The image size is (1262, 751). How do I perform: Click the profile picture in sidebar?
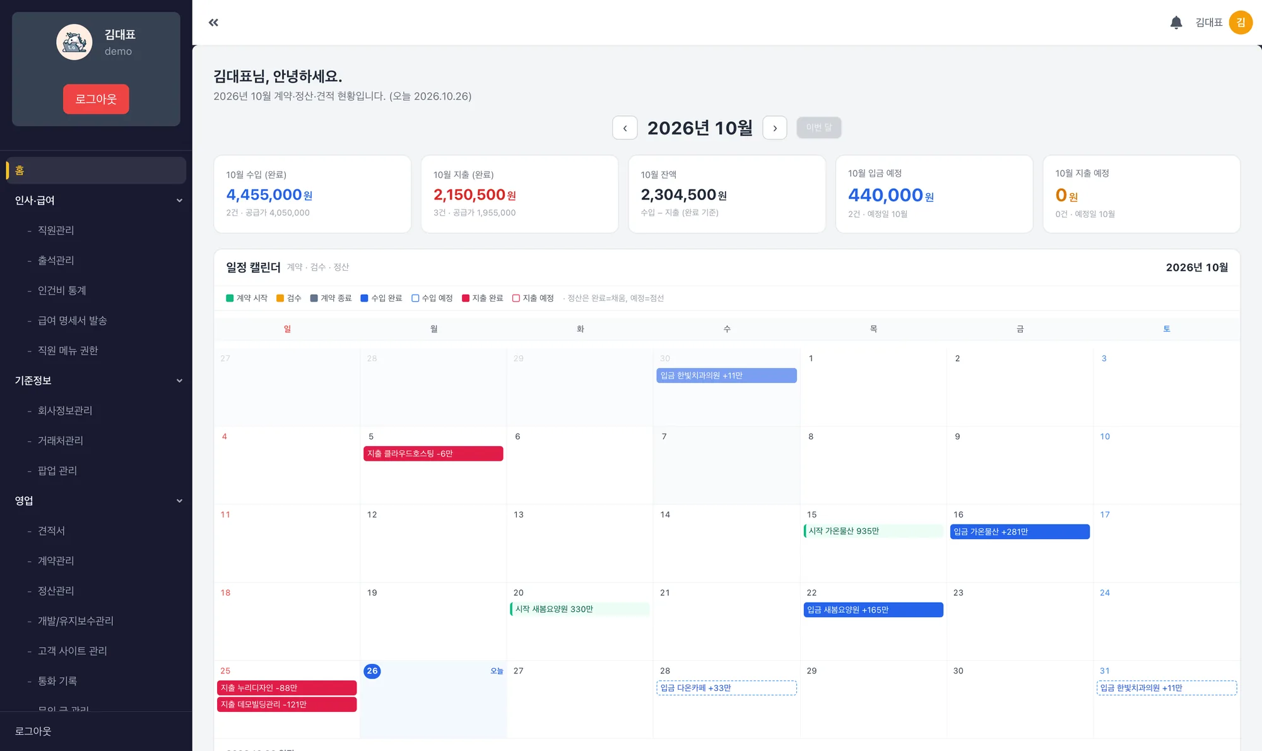[x=74, y=42]
